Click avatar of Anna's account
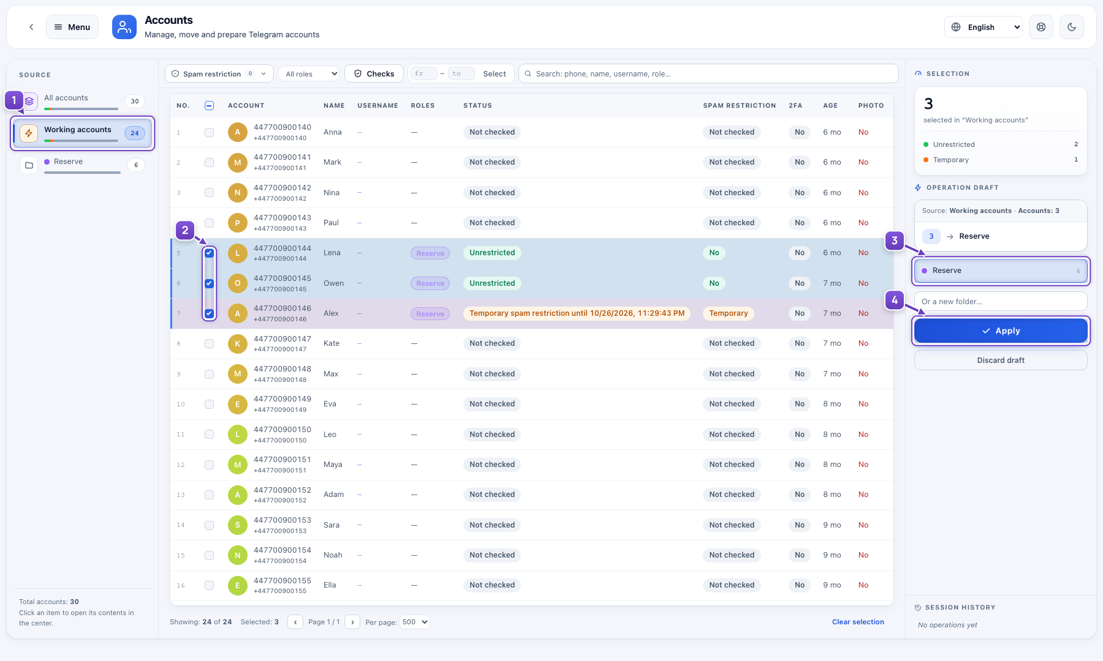 [x=238, y=132]
